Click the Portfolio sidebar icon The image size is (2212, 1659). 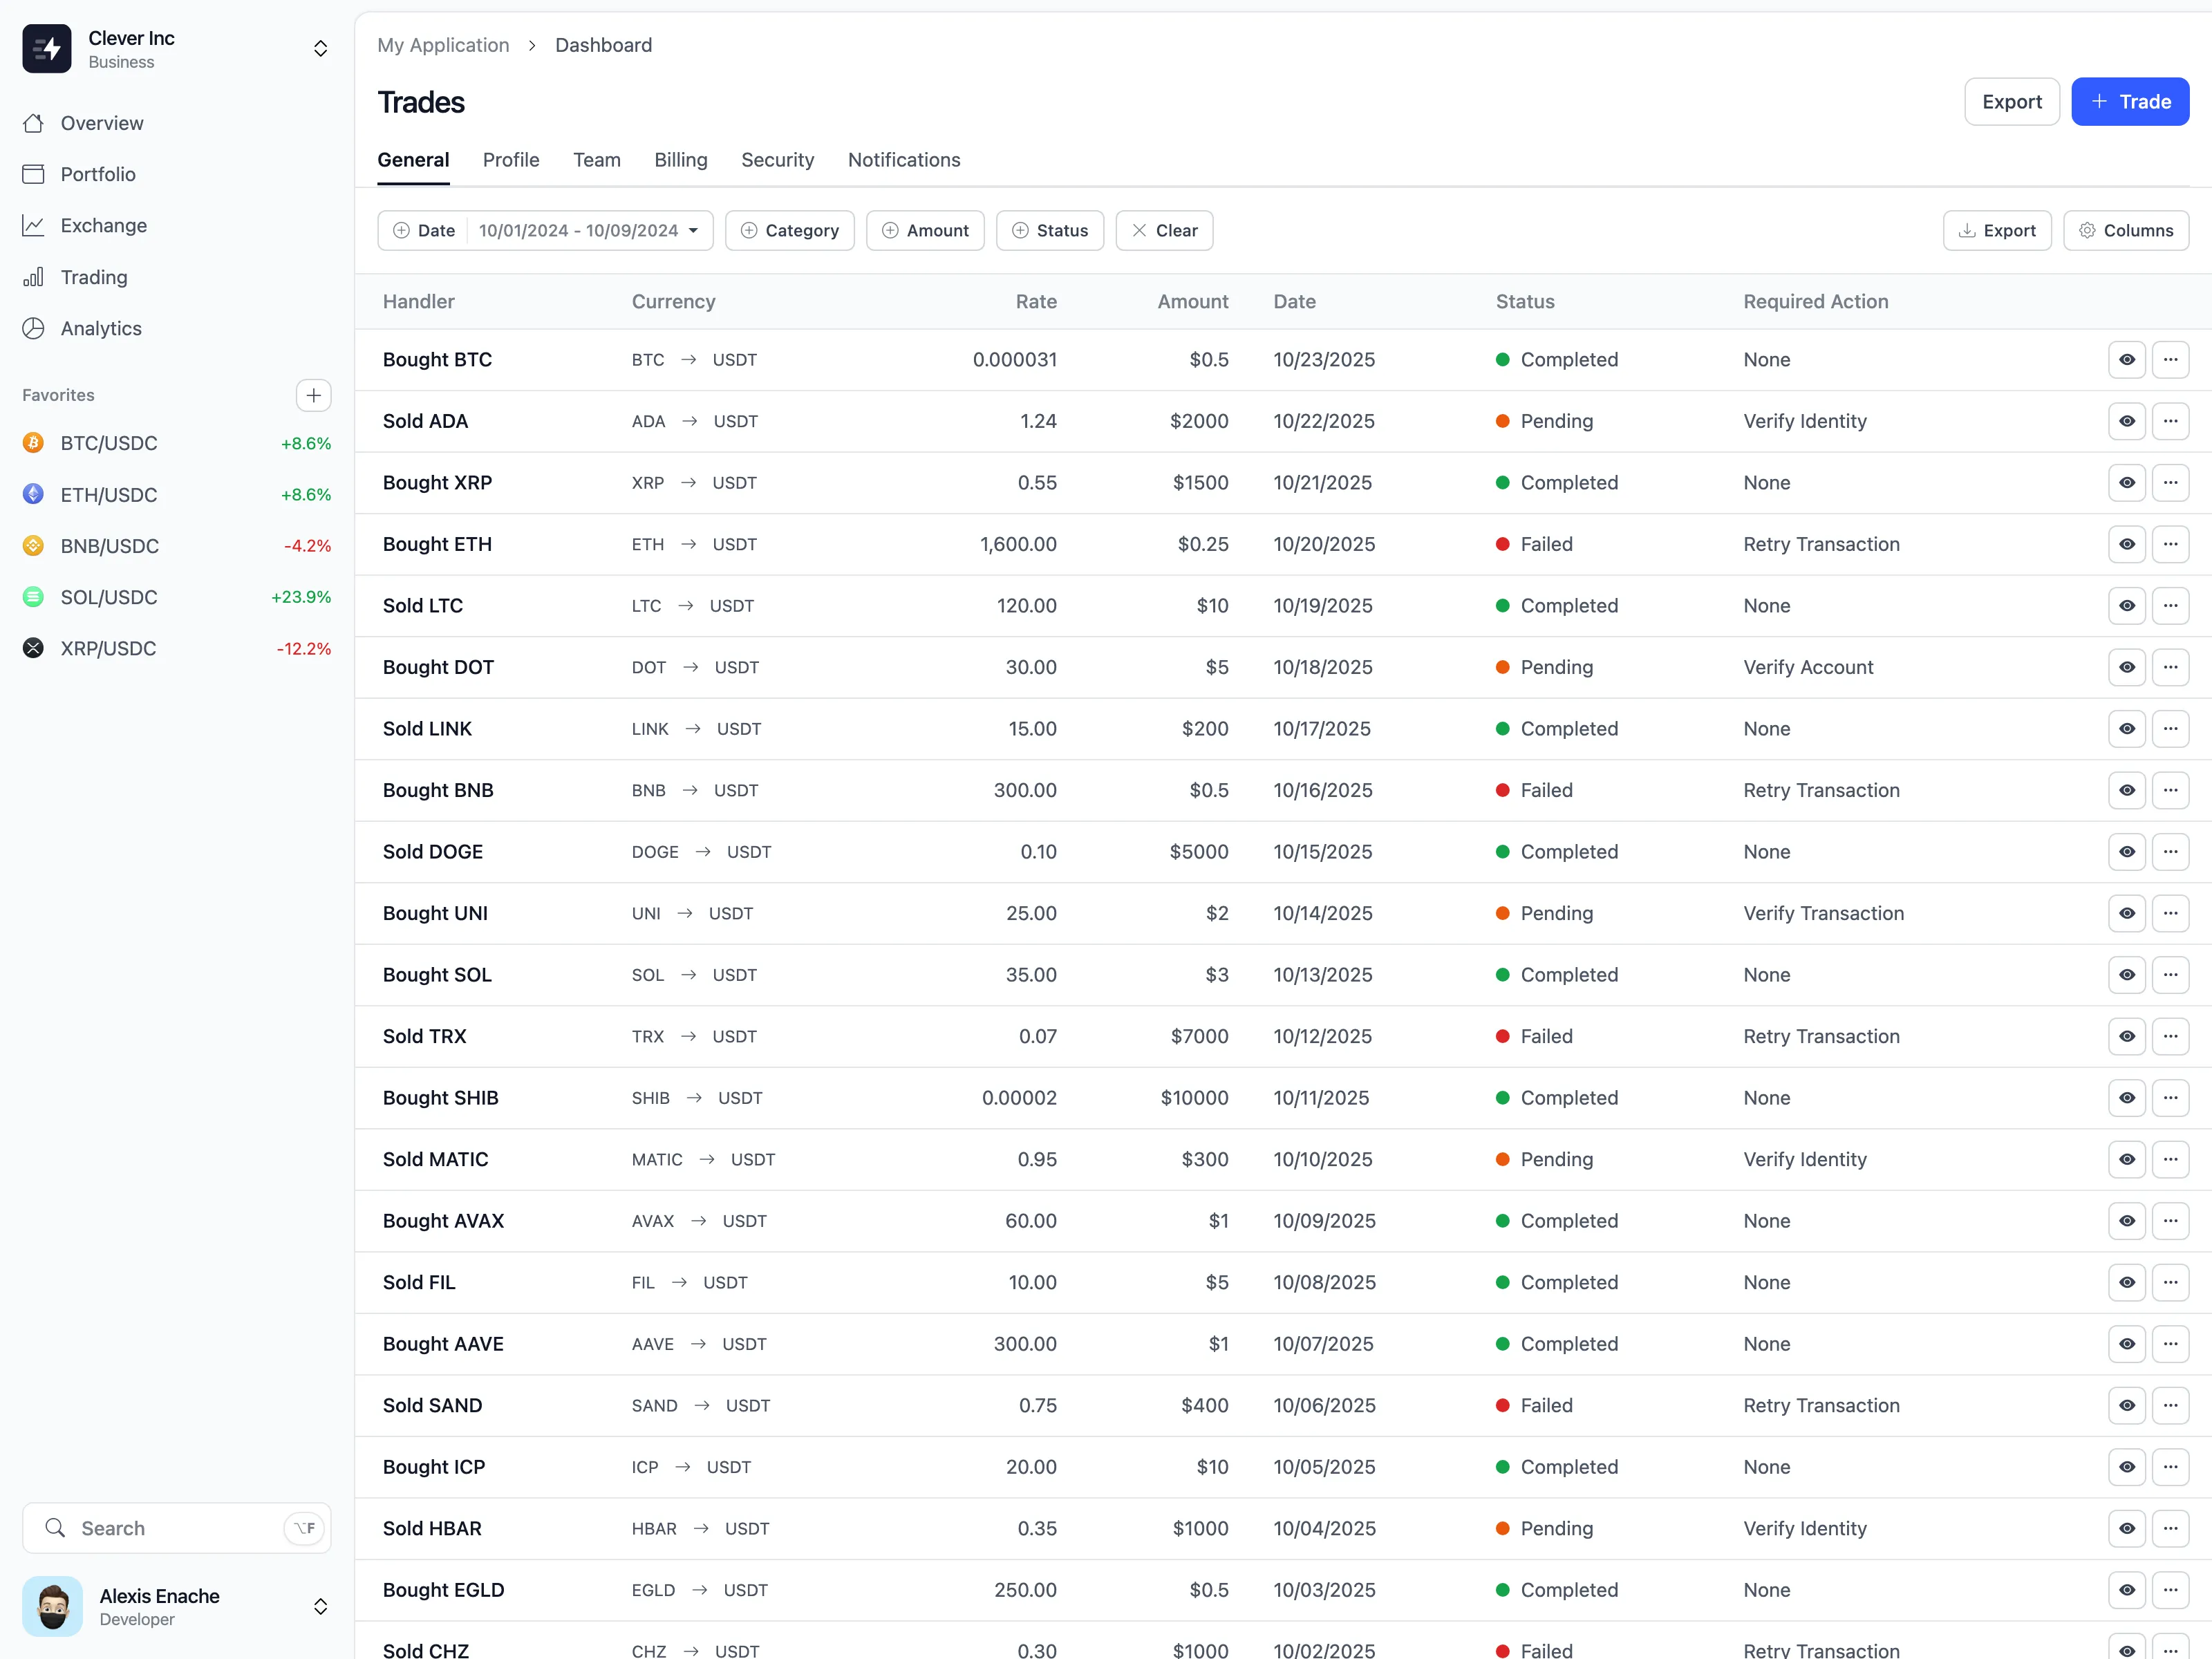pos(33,174)
